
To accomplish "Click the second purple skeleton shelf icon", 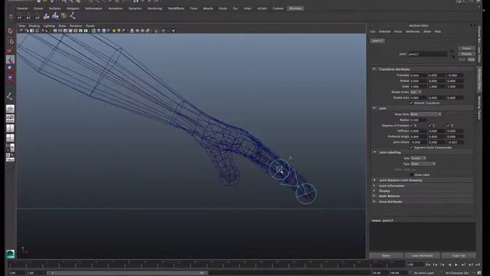I will 55,16.
